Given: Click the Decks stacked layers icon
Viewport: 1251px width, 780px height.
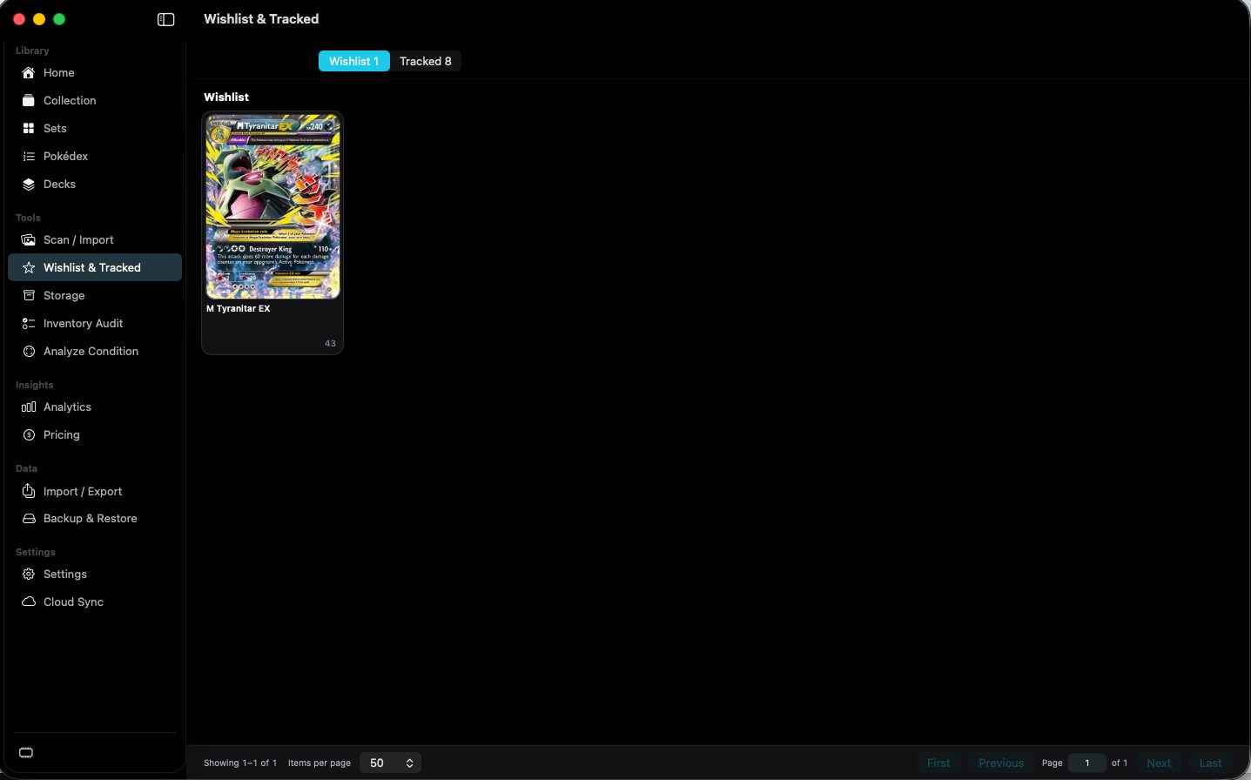Looking at the screenshot, I should [29, 184].
